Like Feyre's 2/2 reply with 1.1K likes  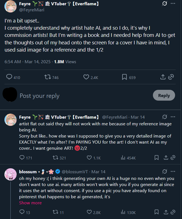(89, 158)
